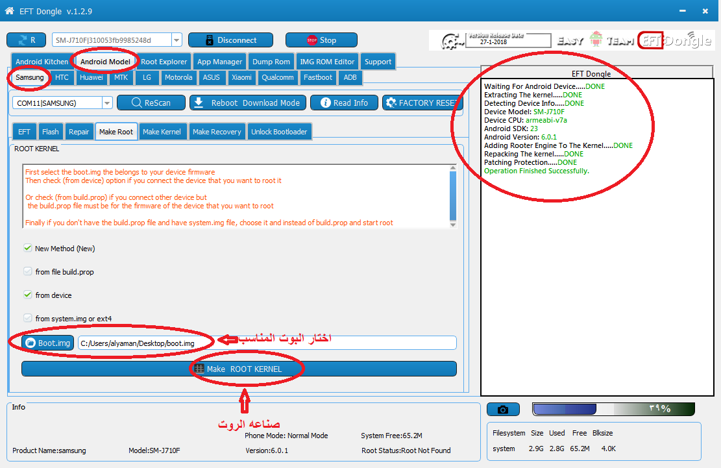Image resolution: width=721 pixels, height=468 pixels.
Task: Expand the device serial dropdown
Action: pyautogui.click(x=177, y=40)
